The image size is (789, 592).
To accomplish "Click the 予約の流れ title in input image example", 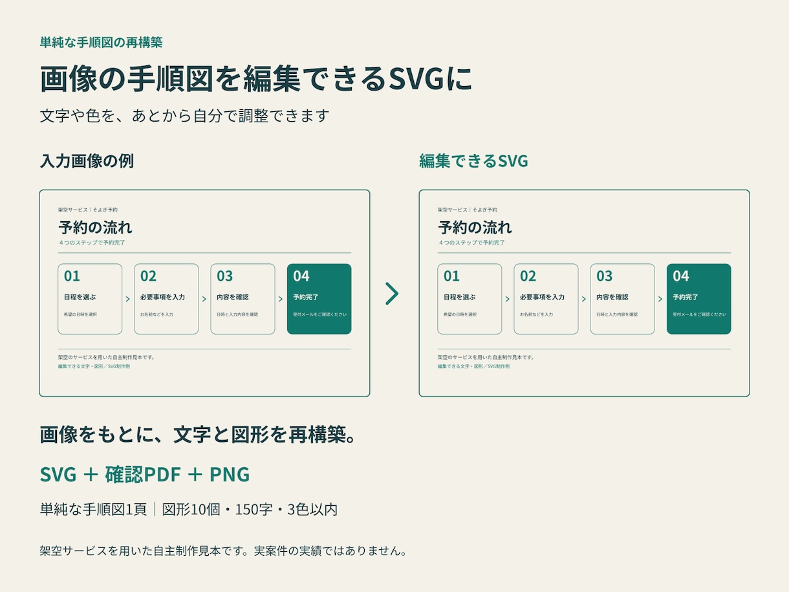I will 95,227.
